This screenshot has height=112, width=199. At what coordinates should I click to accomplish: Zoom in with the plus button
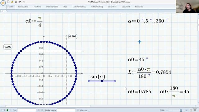[187, 110]
